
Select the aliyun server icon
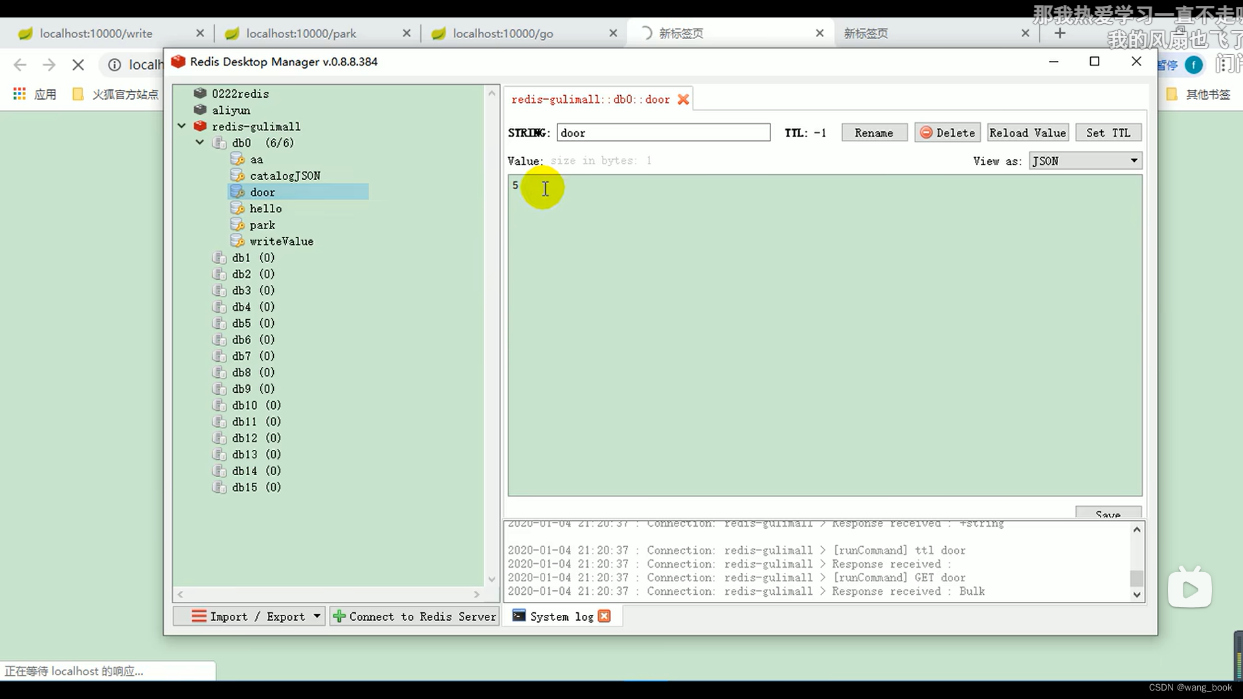pyautogui.click(x=200, y=110)
